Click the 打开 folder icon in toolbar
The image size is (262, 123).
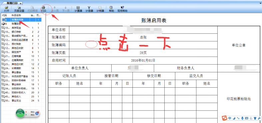[7, 9]
